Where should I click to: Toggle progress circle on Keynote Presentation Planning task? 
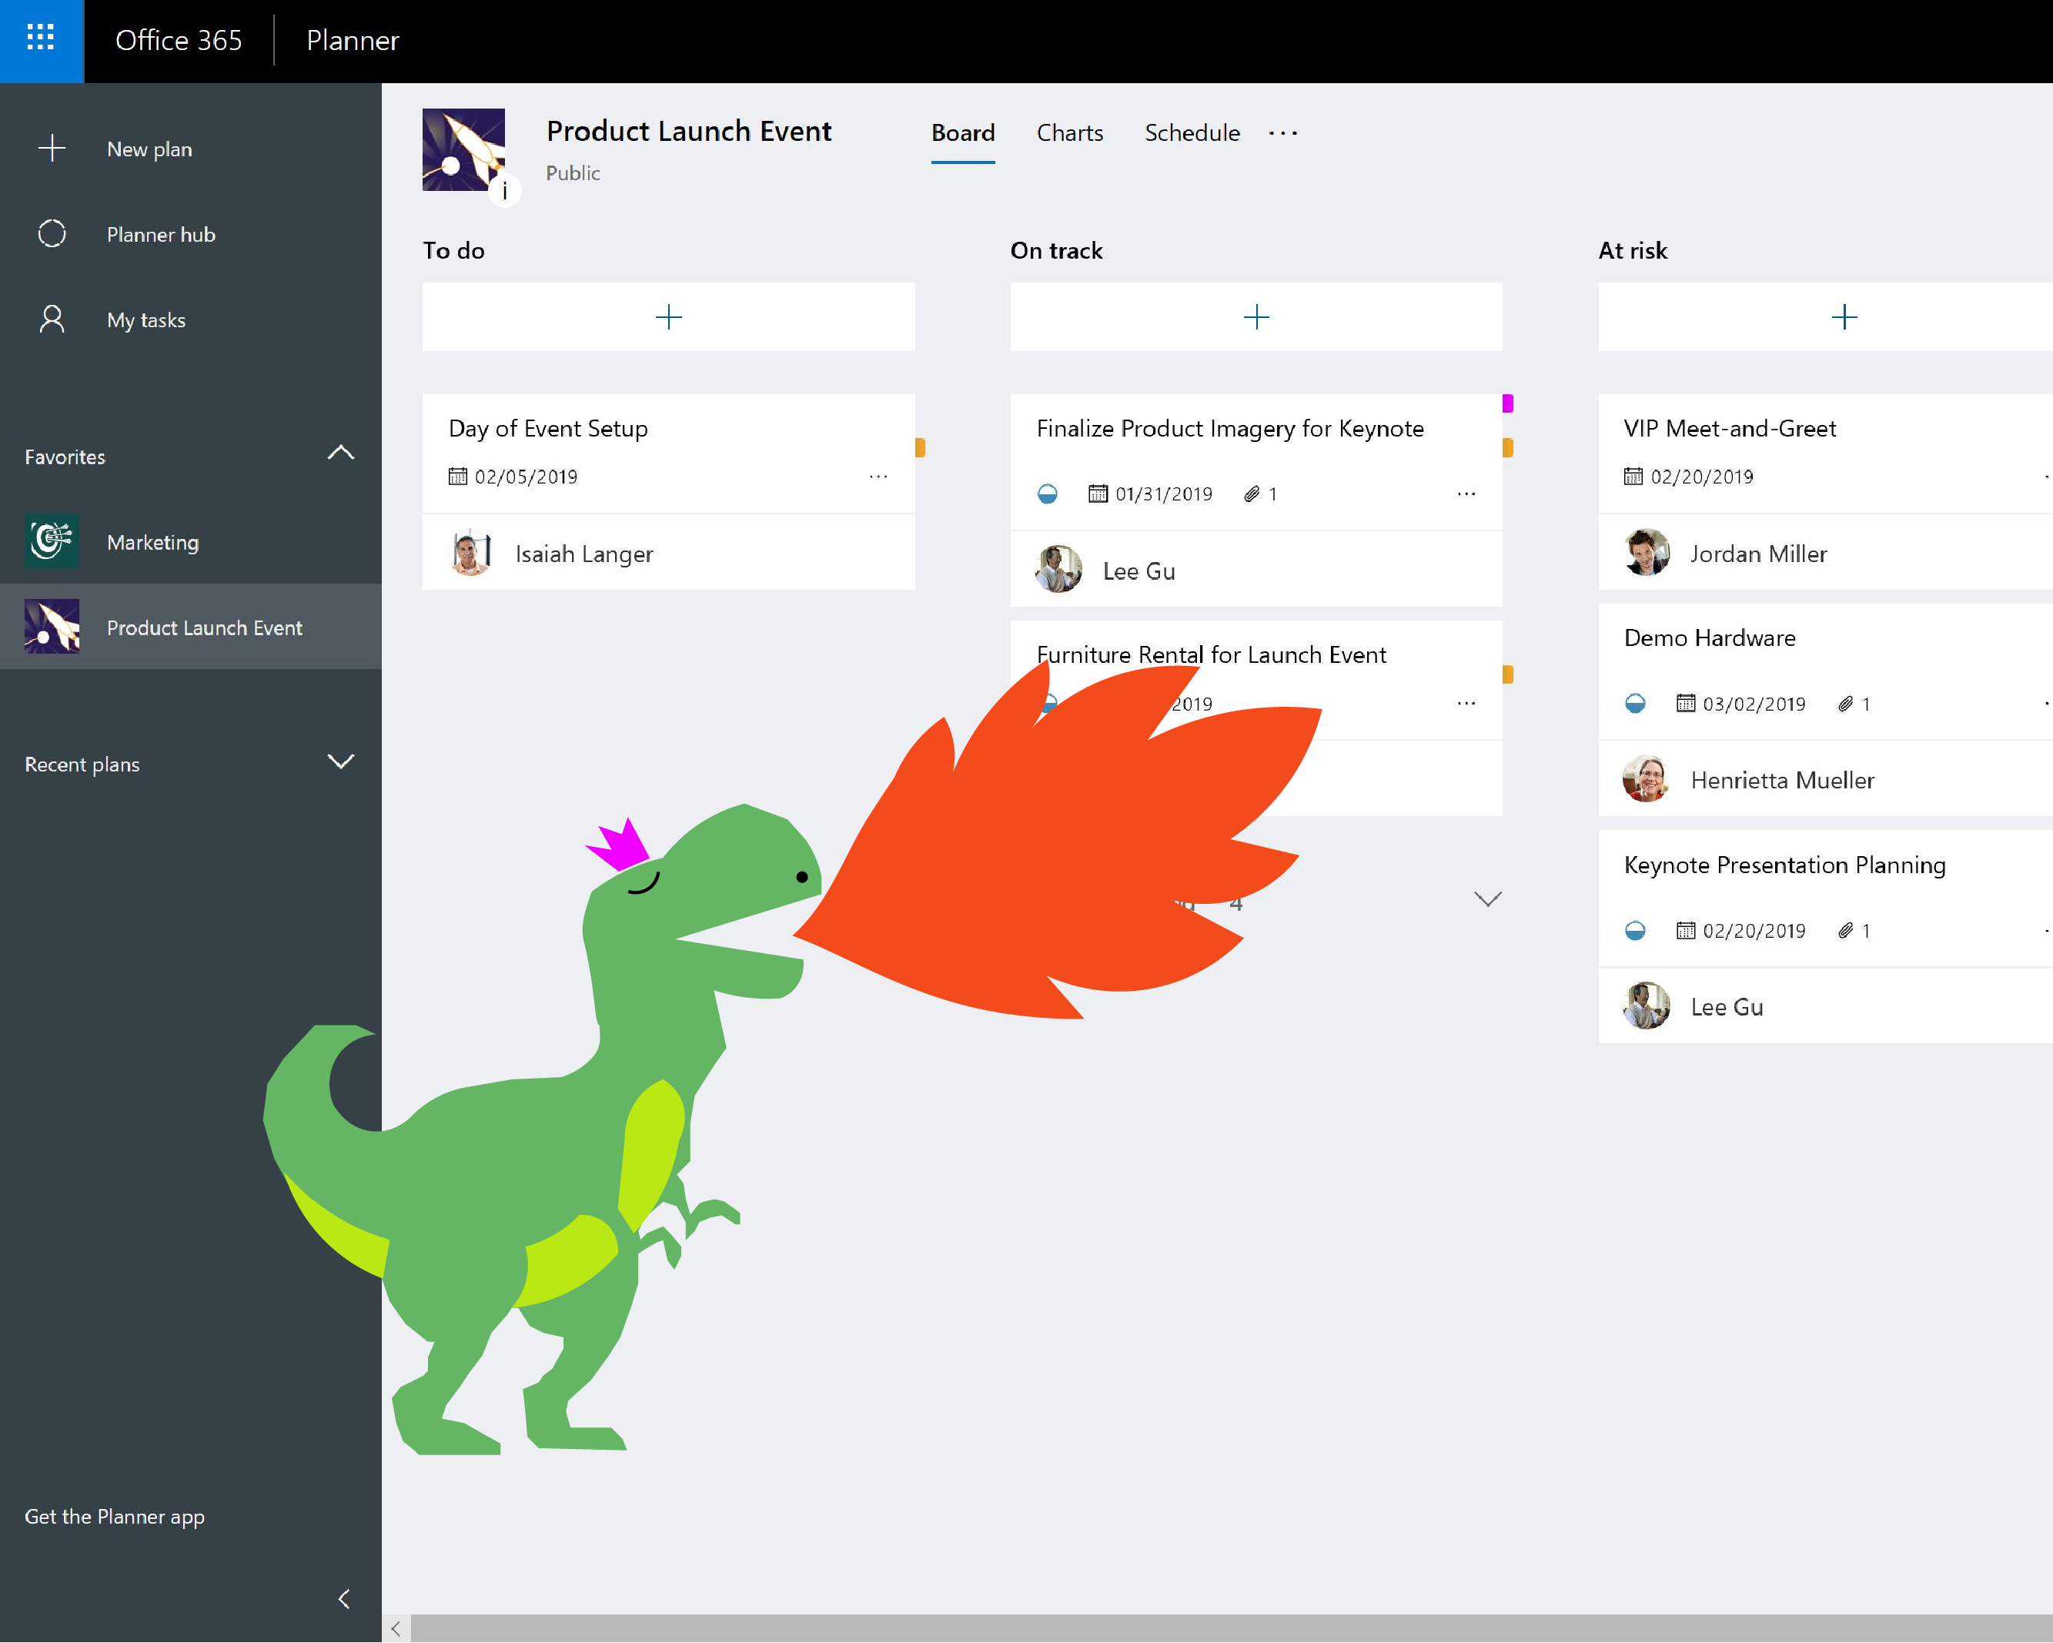pos(1635,931)
